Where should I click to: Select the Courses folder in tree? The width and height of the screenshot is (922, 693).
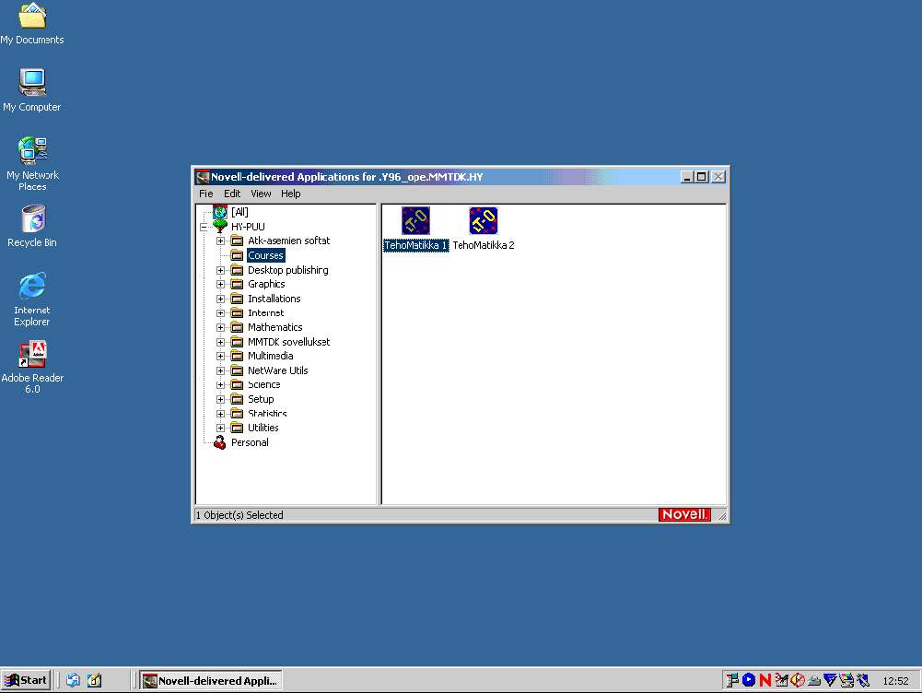click(266, 255)
